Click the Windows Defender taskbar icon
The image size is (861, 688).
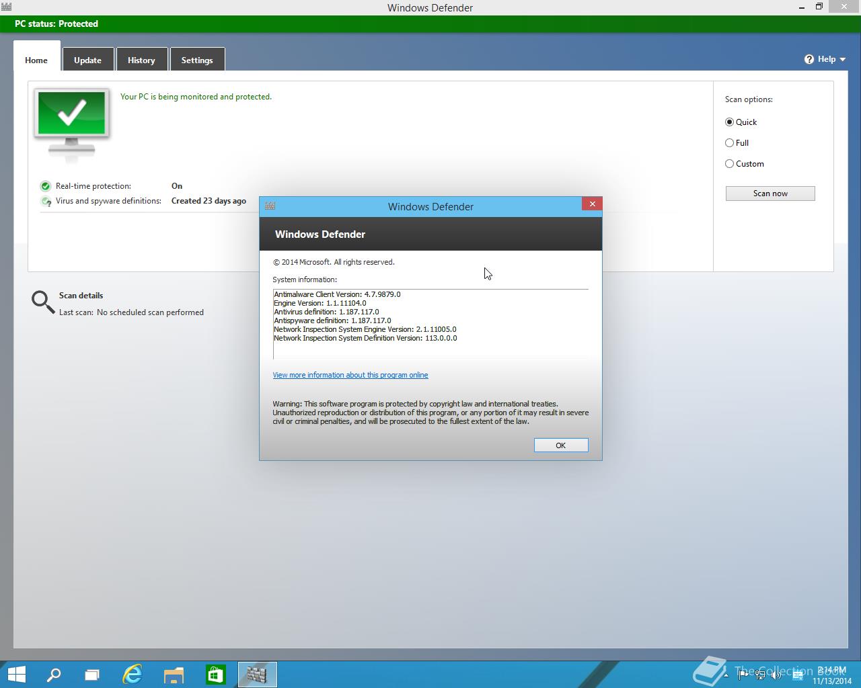coord(257,675)
